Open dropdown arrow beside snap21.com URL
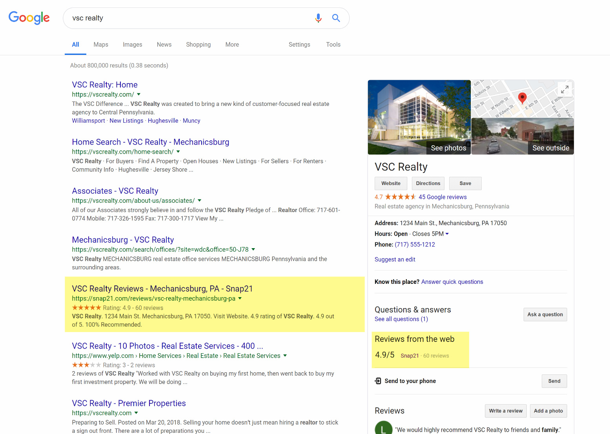Screen dimensions: 610x434 tap(240, 298)
